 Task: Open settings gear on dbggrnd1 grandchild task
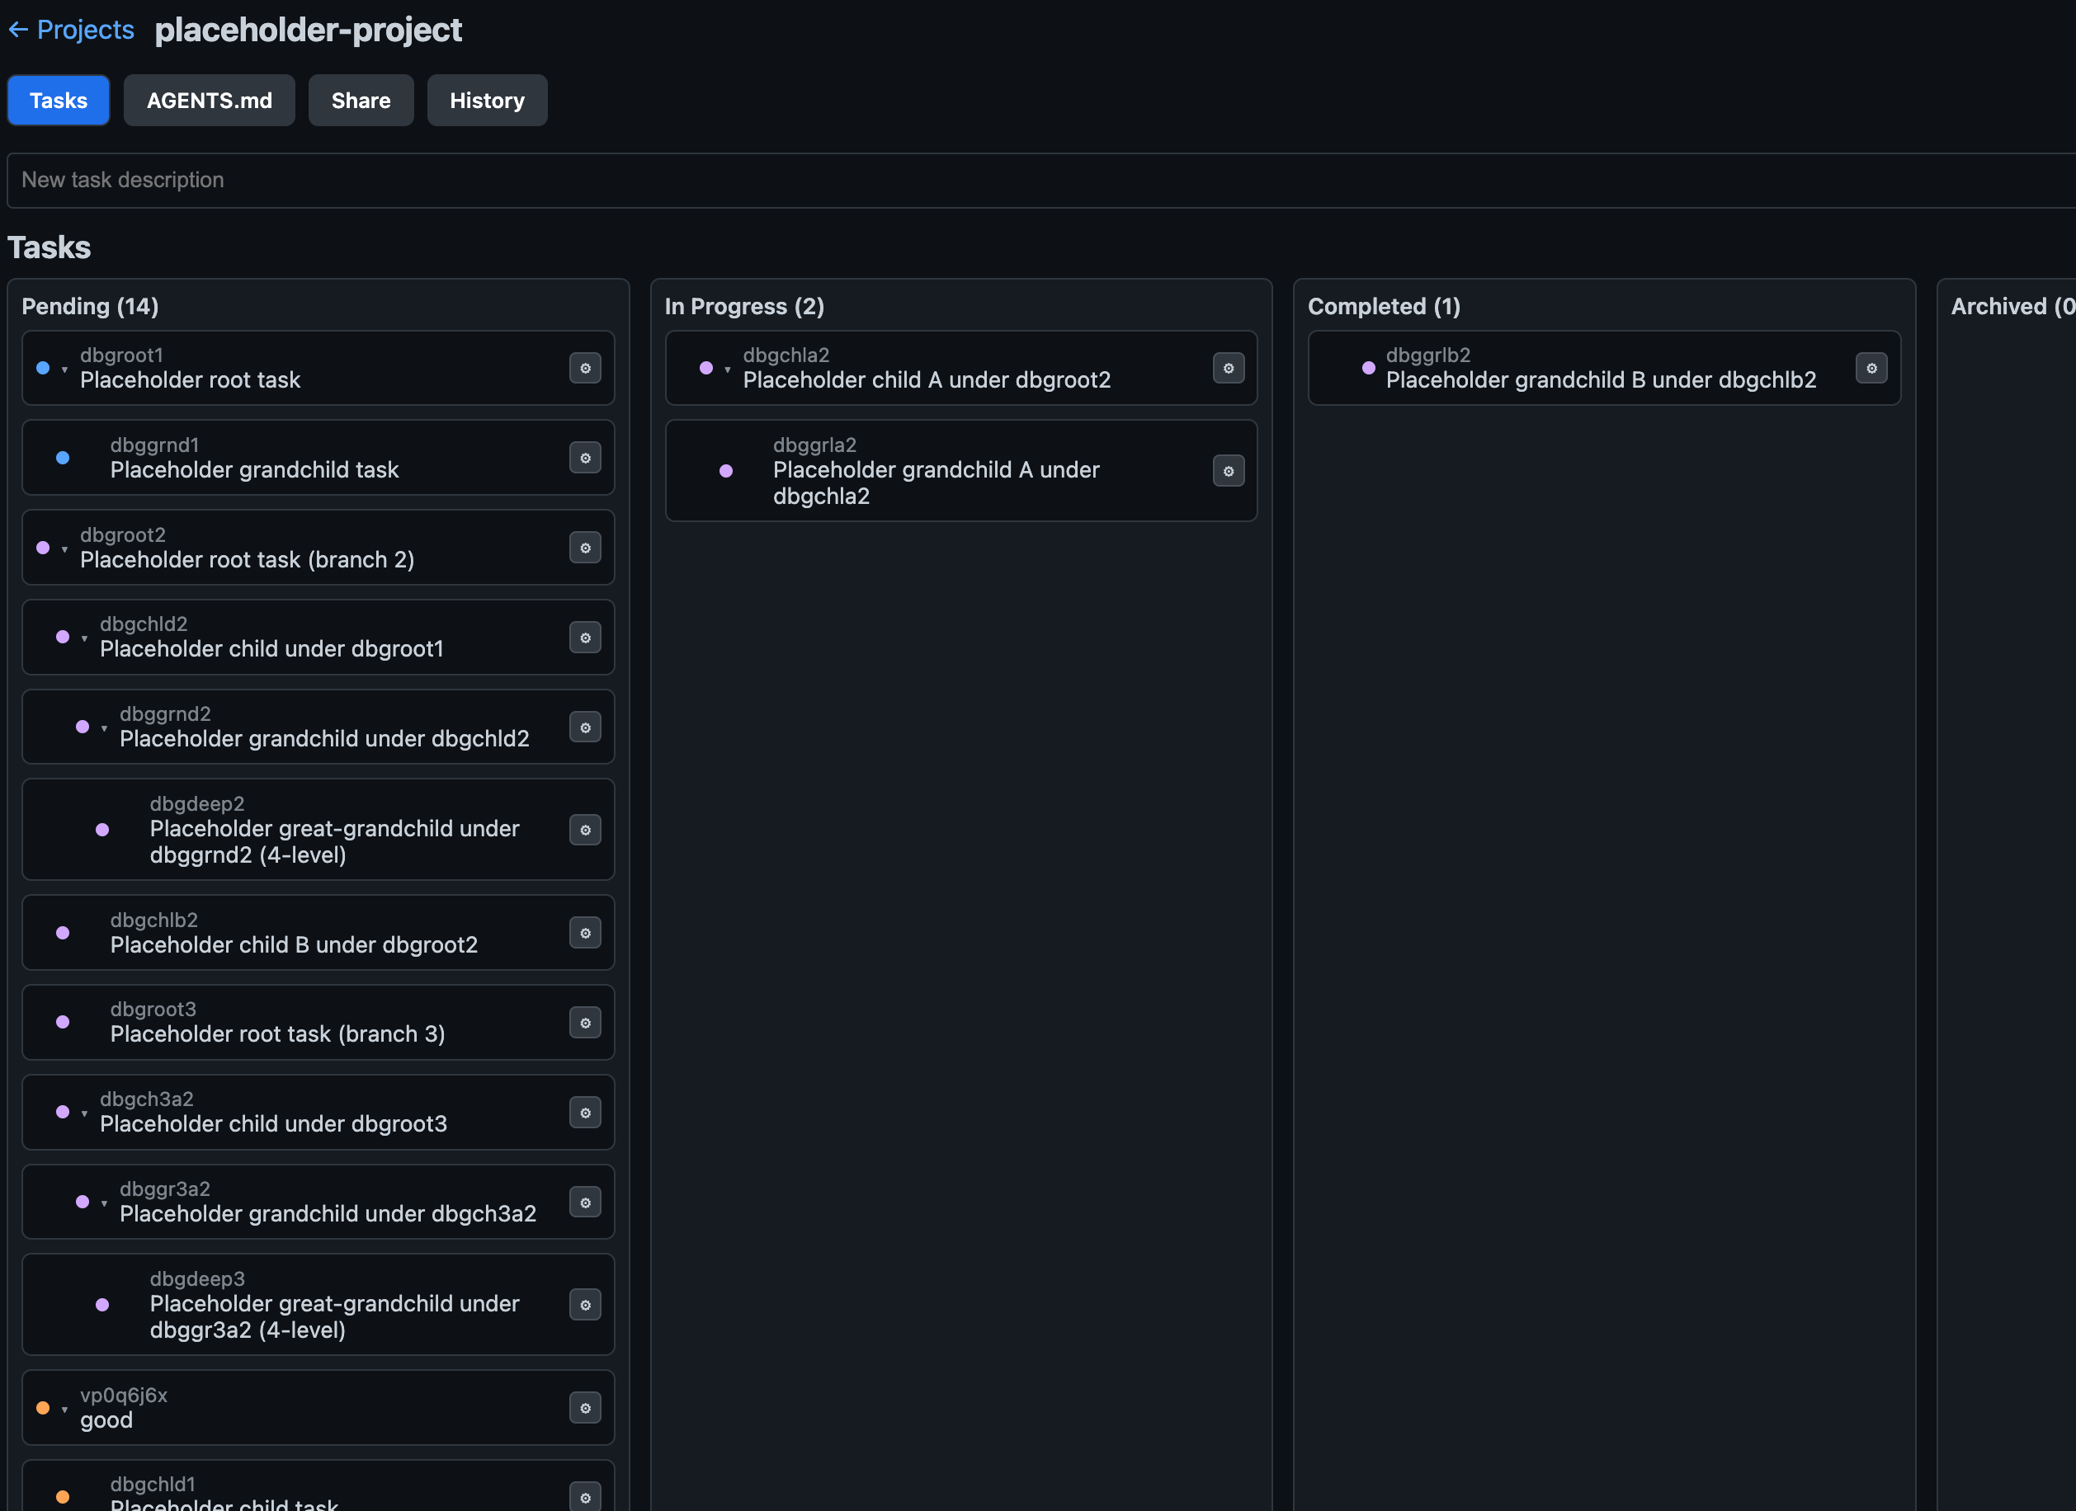(585, 458)
